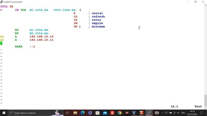The image size is (207, 116).
Task: Open the orange app icon left of PuTTY
Action: coord(142,113)
